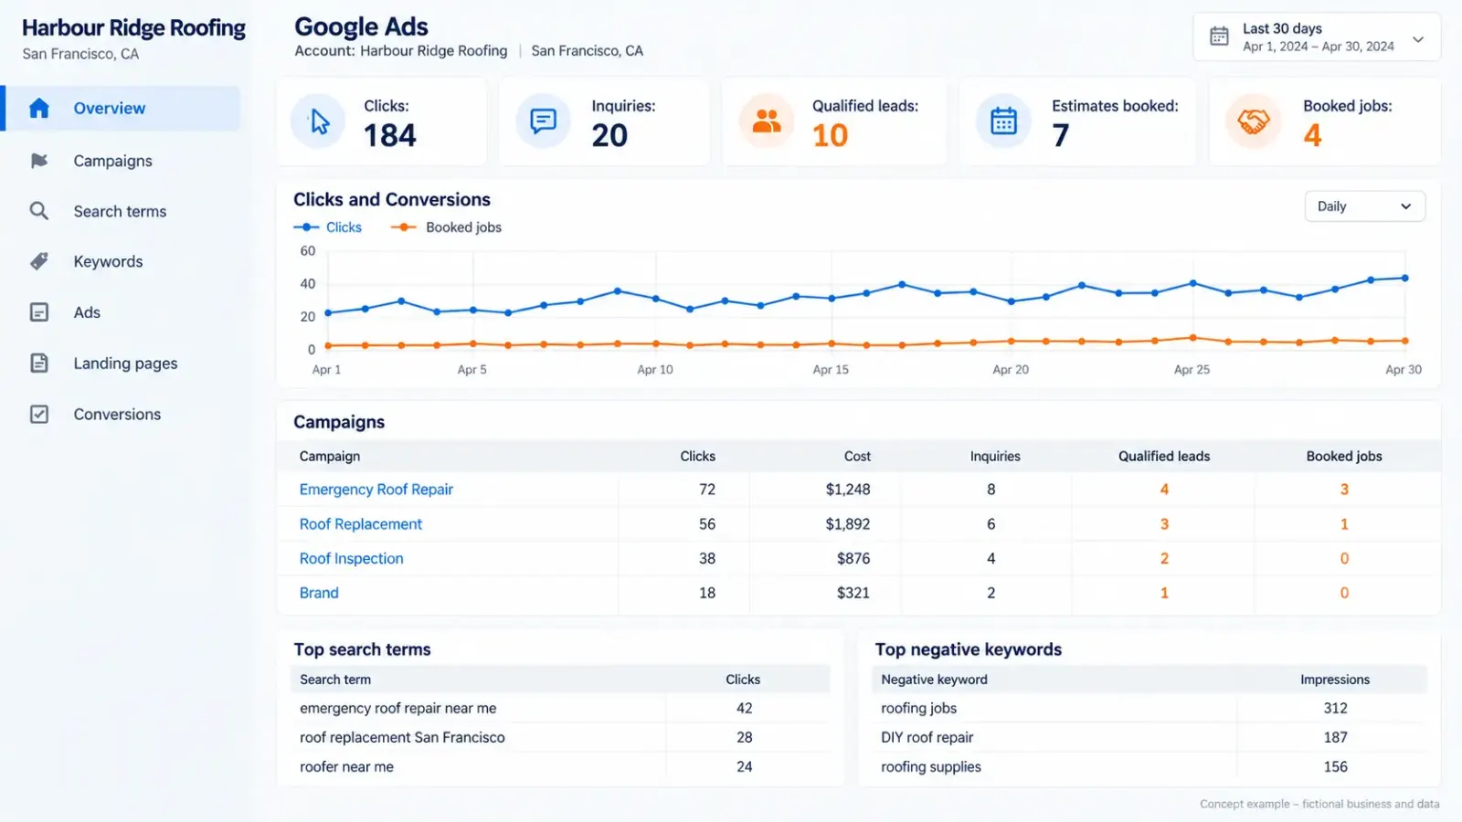Viewport: 1462px width, 822px height.
Task: Click the Harbour Ridge Roofing logo title
Action: pyautogui.click(x=133, y=28)
